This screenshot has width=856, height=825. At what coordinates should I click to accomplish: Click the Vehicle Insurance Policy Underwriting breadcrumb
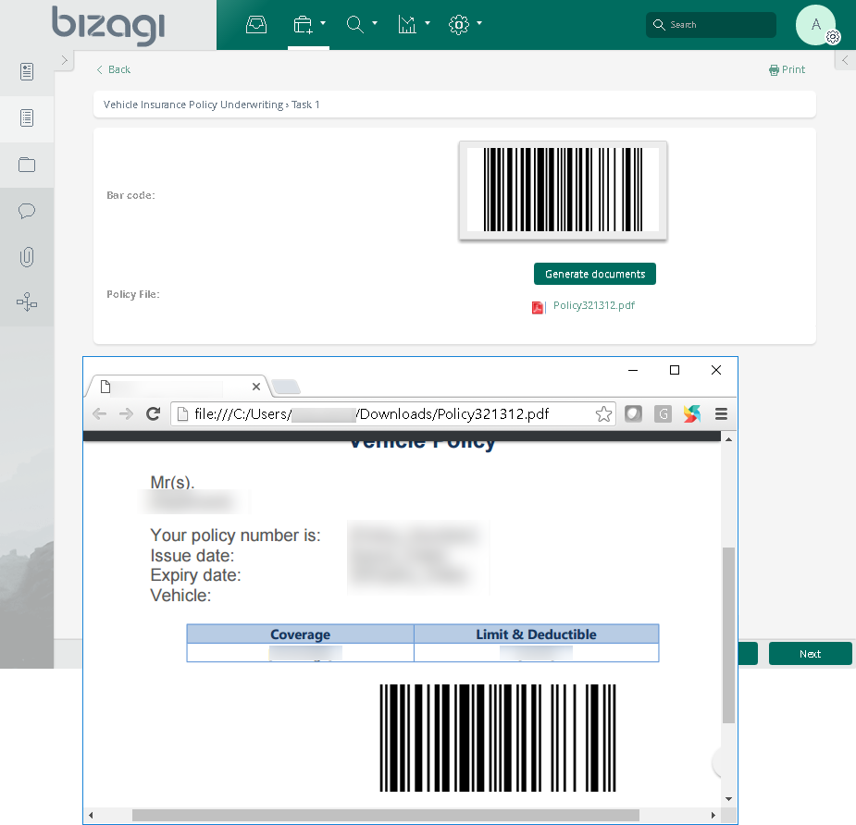pos(193,105)
